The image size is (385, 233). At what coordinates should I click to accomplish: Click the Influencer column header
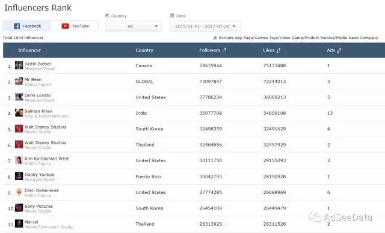29,50
